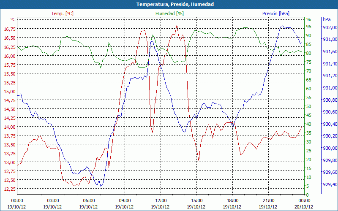Click temperature axis value '12,25'

point(10,189)
